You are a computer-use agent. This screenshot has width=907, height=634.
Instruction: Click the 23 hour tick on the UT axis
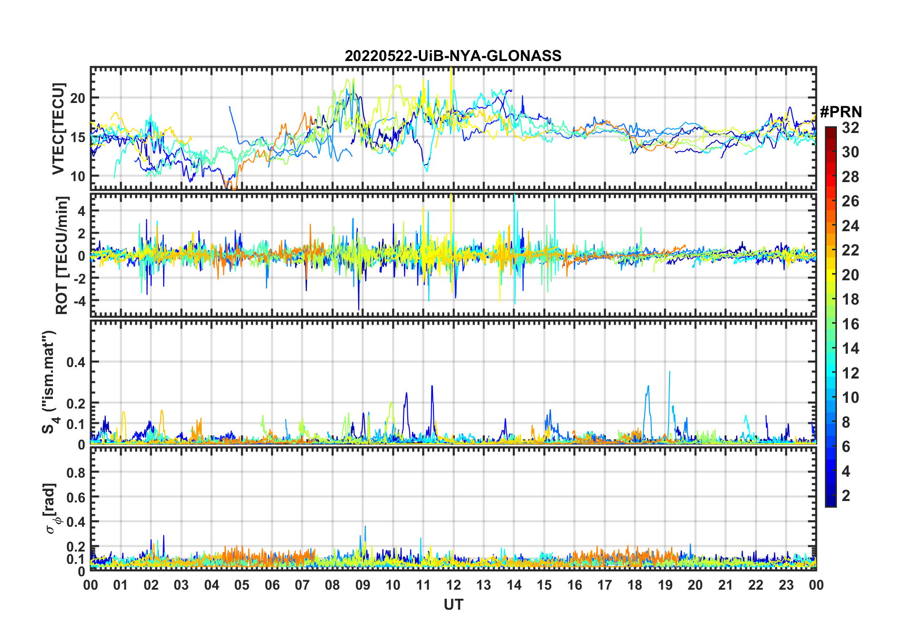click(x=786, y=585)
